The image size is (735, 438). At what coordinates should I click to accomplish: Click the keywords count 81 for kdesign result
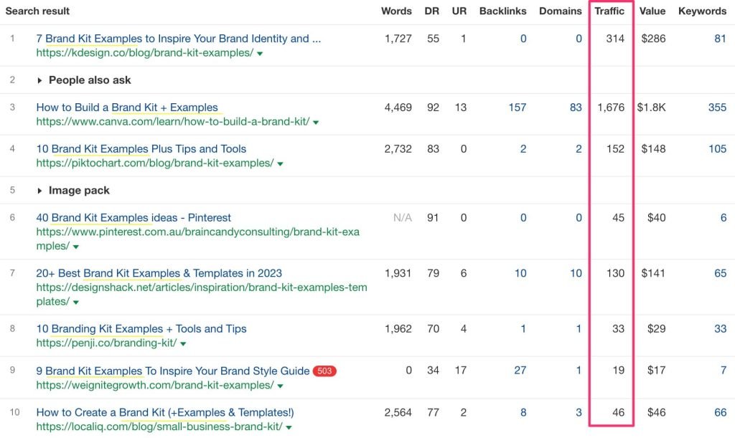720,39
